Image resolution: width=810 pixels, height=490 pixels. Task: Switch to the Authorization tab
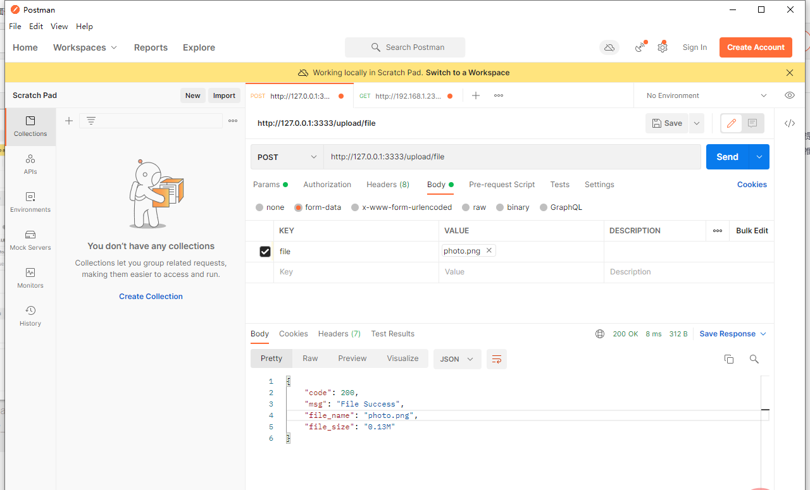[x=327, y=185]
